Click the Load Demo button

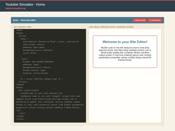tap(155, 20)
